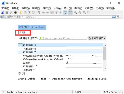Click the Questions and Answers link
Image resolution: width=124 pixels, height=94 pixels.
(67, 79)
